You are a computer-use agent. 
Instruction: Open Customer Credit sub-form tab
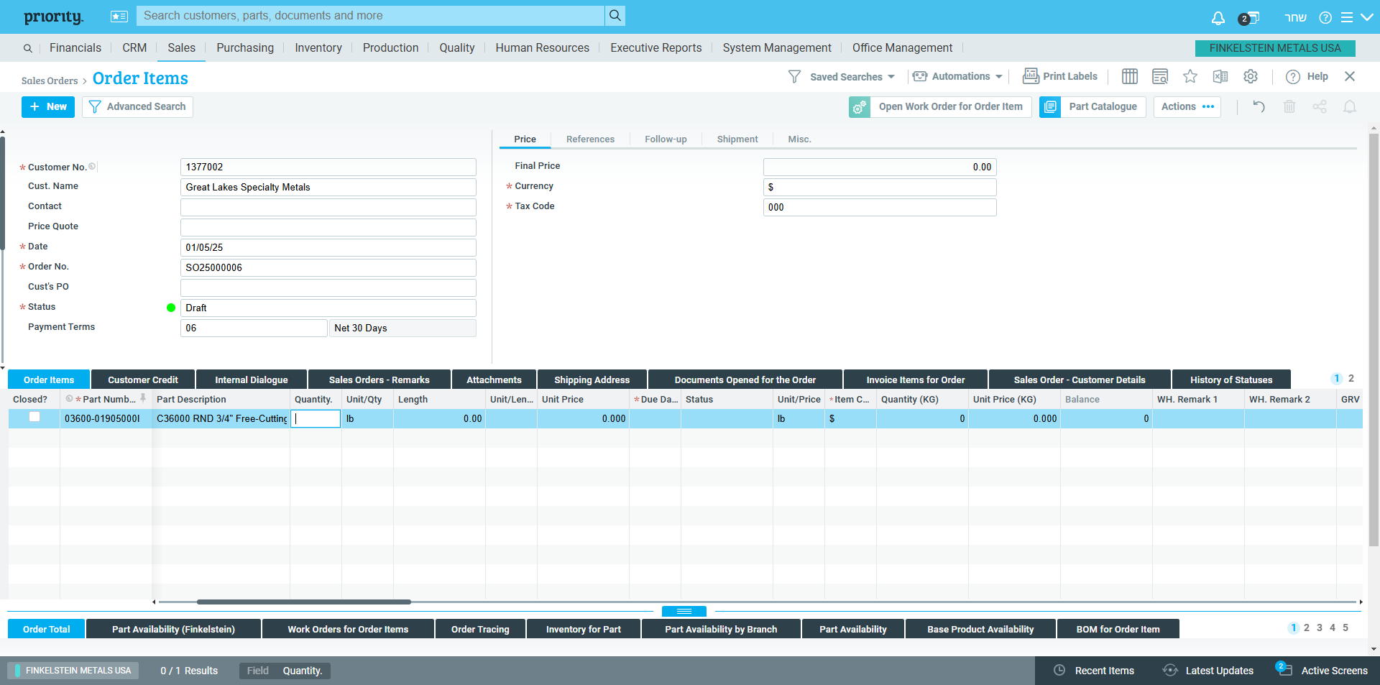click(x=143, y=380)
